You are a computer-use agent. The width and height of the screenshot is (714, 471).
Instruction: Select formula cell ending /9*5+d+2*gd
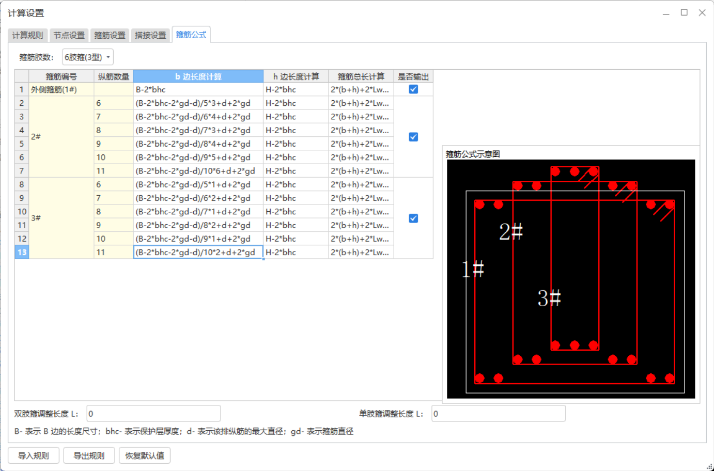198,158
